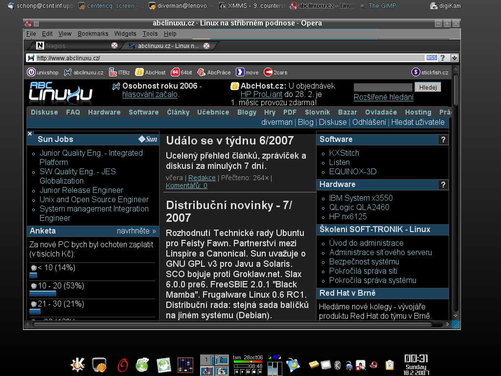Click stop in the XMMS dock applet
501x376 pixels.
[254, 372]
